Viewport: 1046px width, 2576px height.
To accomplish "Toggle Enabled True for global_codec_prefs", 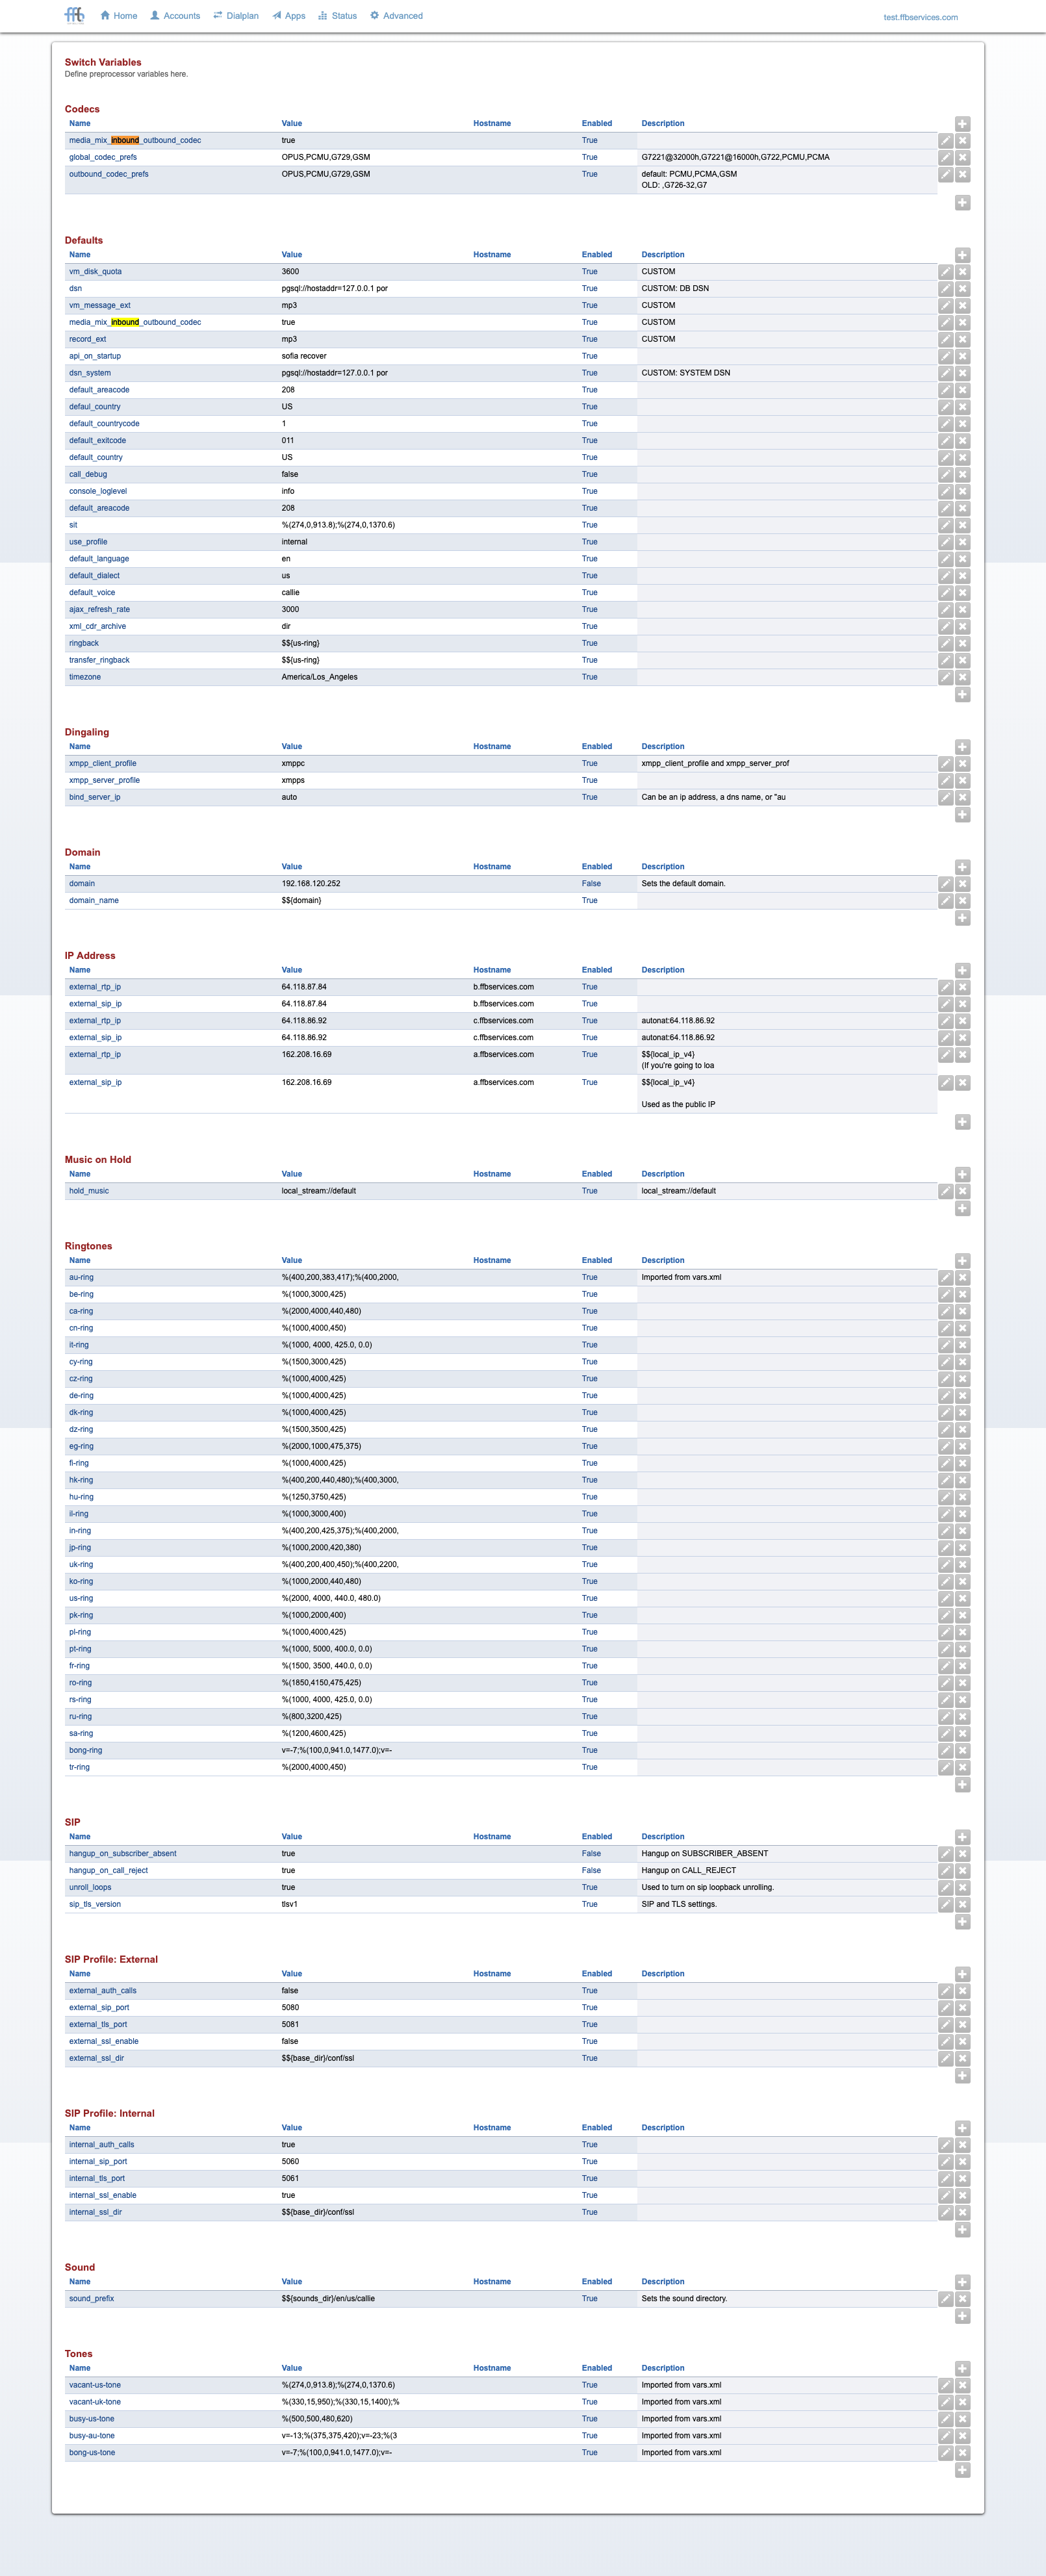I will [x=589, y=157].
